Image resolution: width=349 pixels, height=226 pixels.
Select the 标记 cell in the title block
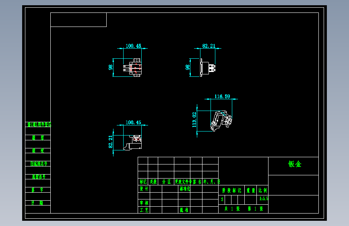143,182
